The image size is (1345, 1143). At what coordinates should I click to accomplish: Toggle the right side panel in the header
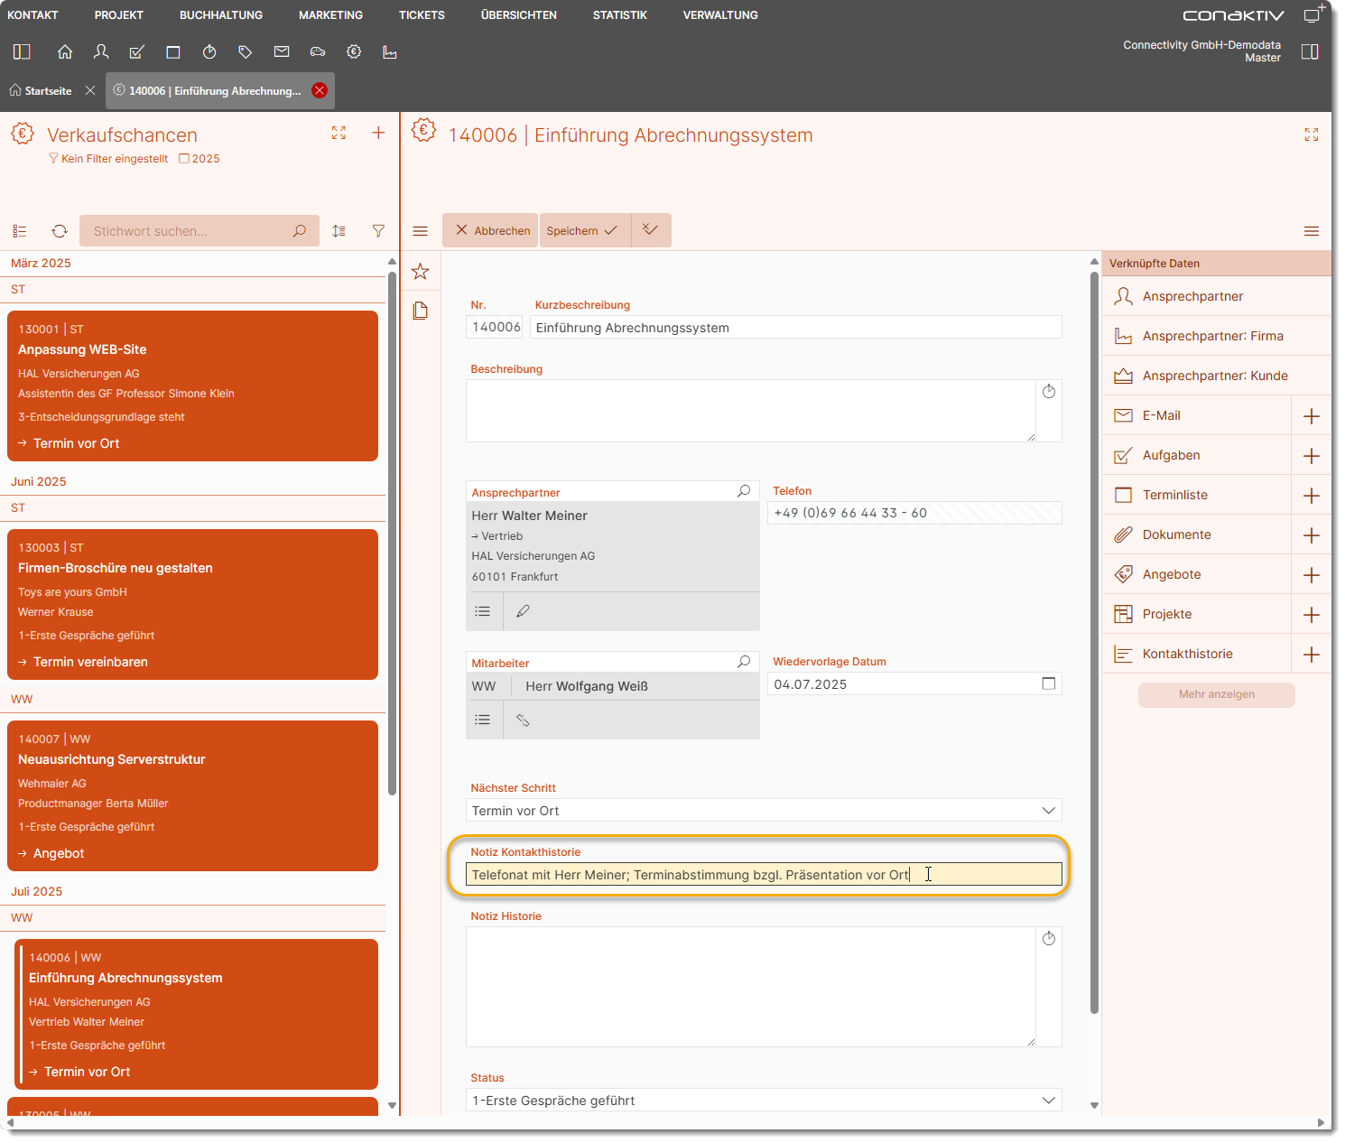pos(1310,51)
